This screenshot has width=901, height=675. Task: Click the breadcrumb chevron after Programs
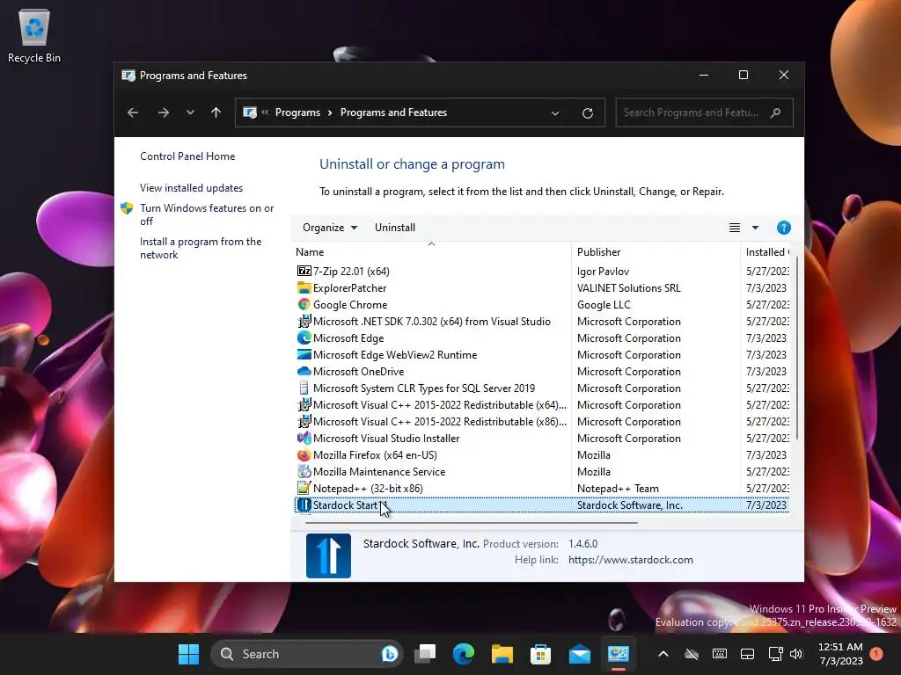(330, 112)
